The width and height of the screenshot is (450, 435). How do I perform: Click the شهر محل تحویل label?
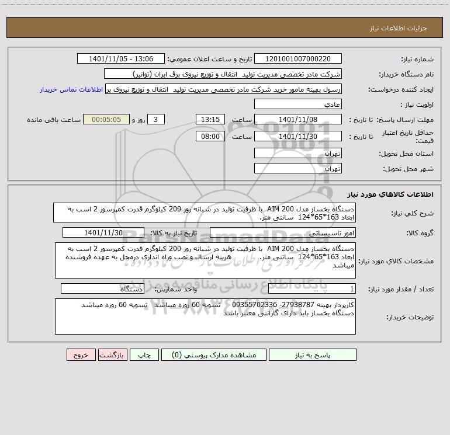(408, 169)
